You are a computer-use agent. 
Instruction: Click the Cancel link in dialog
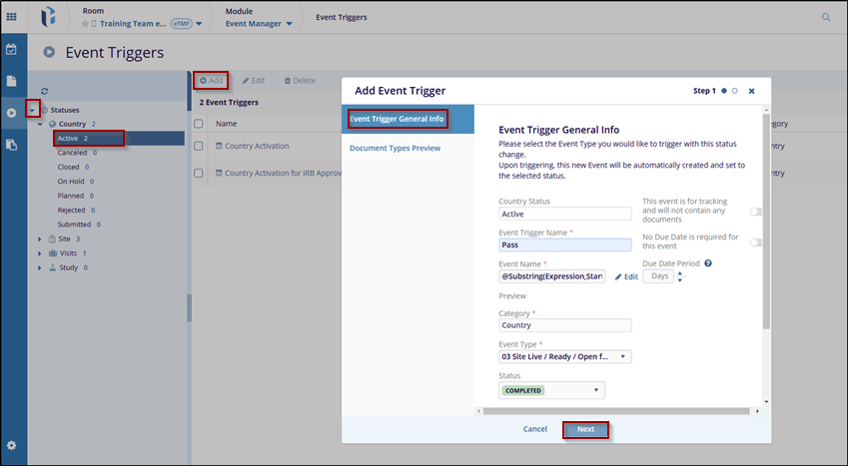[x=535, y=429]
